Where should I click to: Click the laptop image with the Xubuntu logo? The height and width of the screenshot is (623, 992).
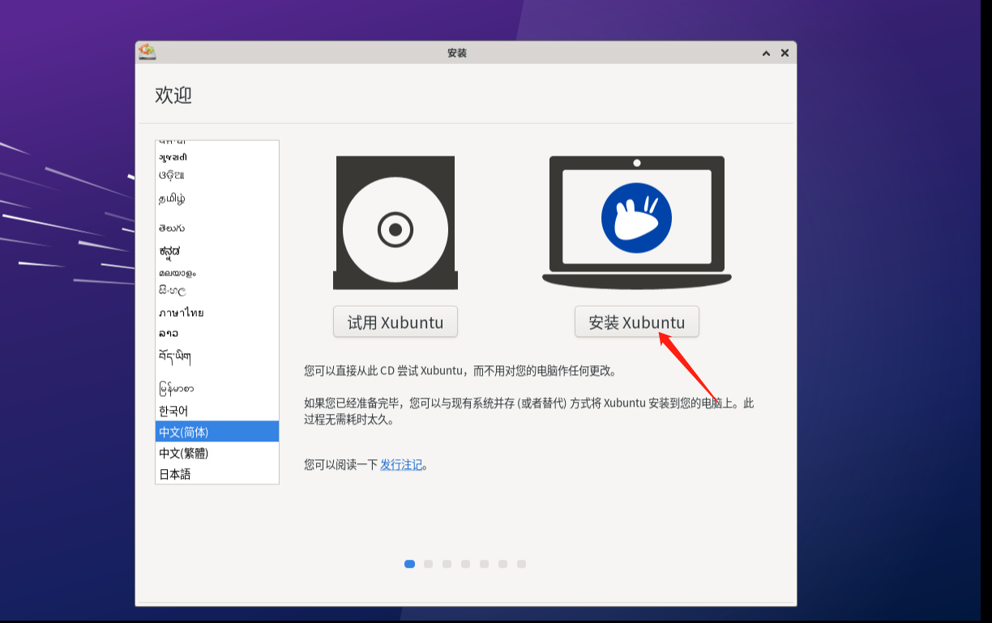(636, 220)
